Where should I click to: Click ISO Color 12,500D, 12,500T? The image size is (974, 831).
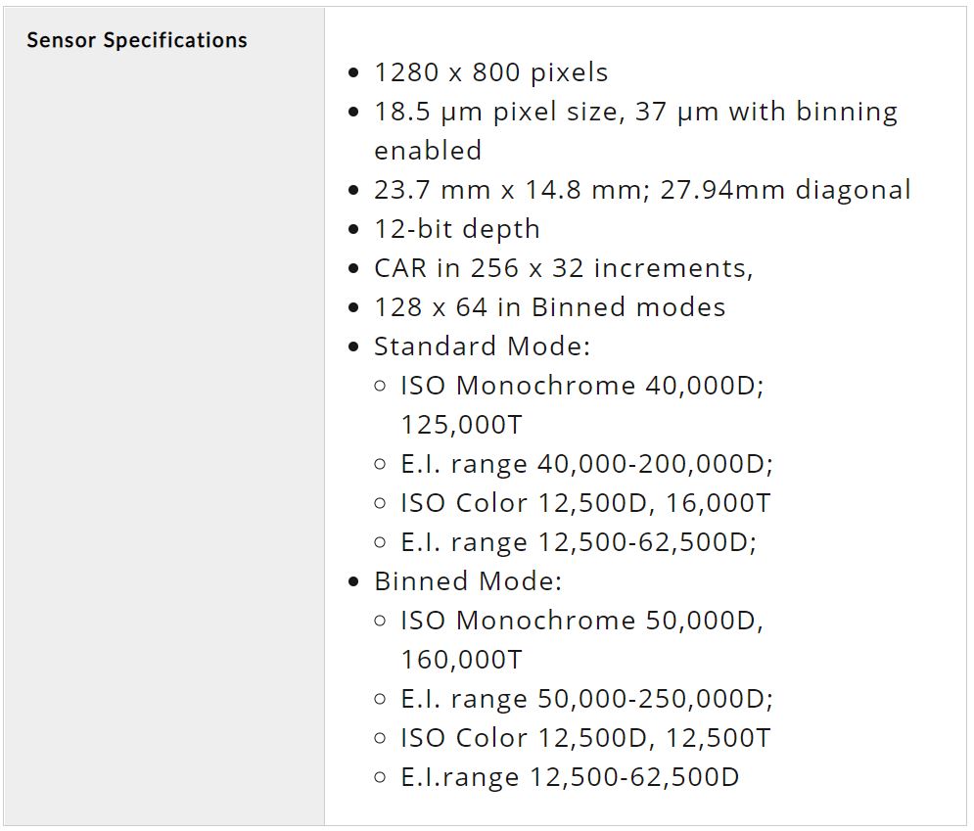(585, 738)
